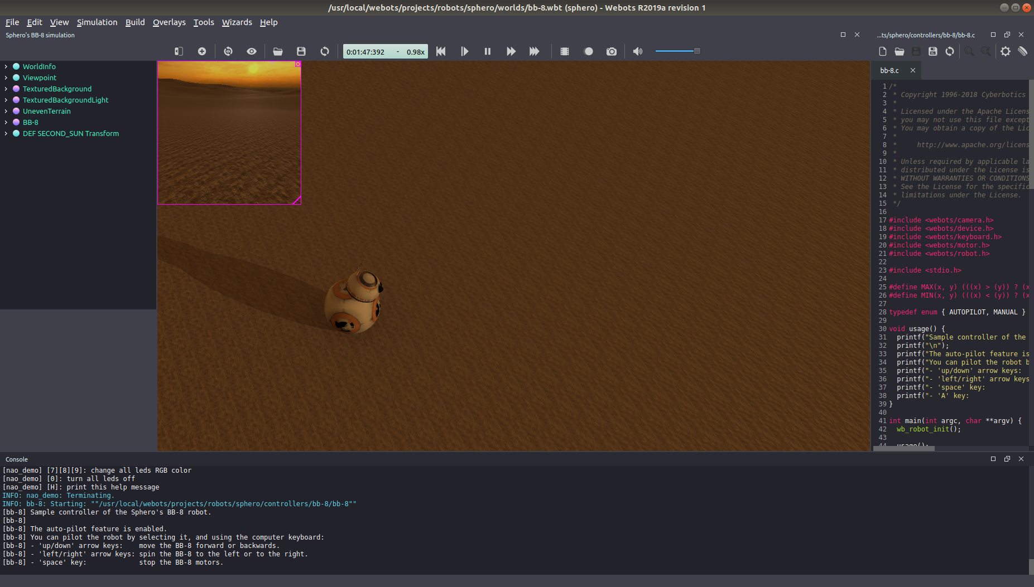Clean build with the brush icon

pos(1022,51)
